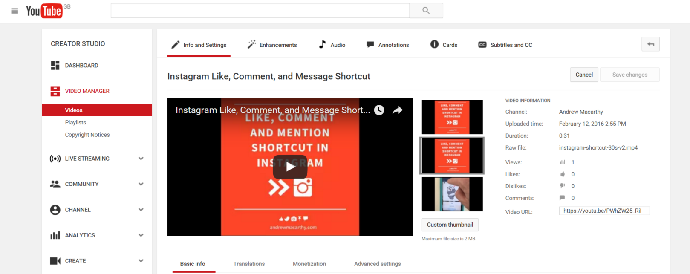Click the info circle Cards icon
Viewport: 690px width, 274px height.
[x=434, y=44]
